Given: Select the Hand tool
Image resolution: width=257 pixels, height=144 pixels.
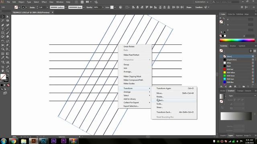Looking at the screenshot, I should pos(3,71).
